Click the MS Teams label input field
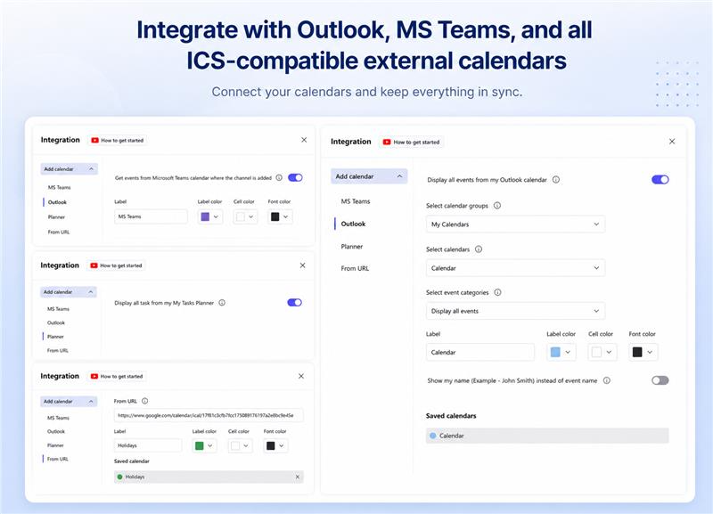This screenshot has height=514, width=713. click(151, 216)
